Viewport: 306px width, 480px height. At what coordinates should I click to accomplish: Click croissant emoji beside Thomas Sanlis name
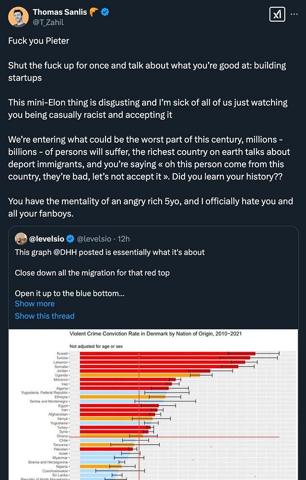[94, 12]
